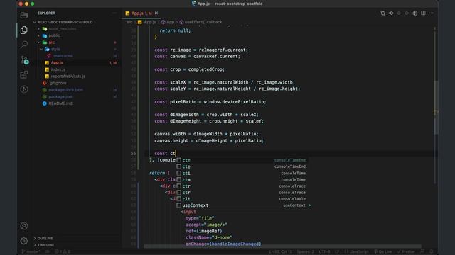Close the App.js editor tab
The image size is (455, 255).
tap(156, 13)
